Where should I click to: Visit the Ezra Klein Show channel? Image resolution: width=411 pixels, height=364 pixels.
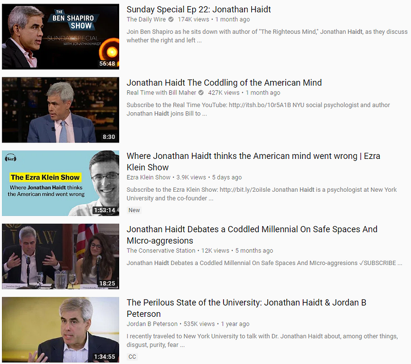tap(148, 177)
